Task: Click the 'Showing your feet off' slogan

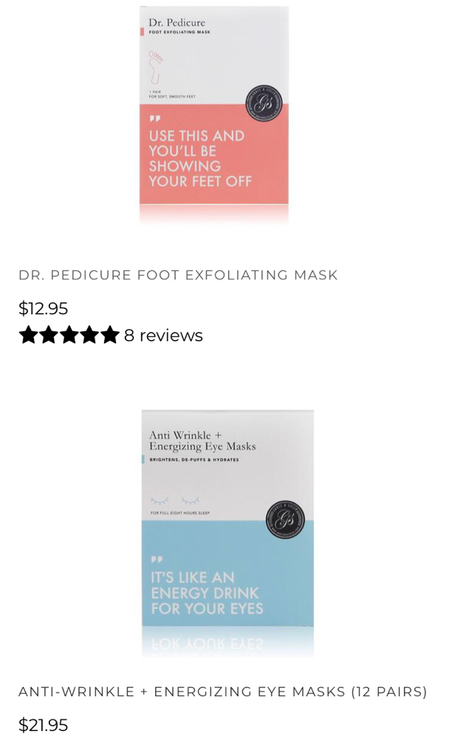Action: (200, 158)
